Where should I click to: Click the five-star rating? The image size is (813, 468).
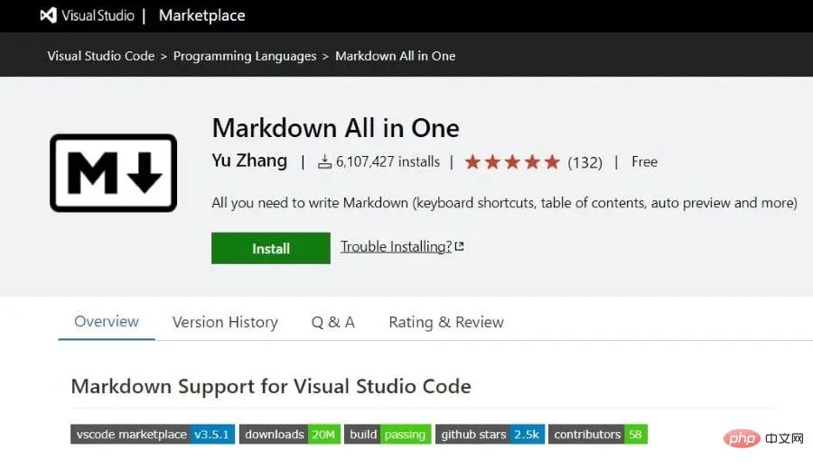pyautogui.click(x=512, y=162)
